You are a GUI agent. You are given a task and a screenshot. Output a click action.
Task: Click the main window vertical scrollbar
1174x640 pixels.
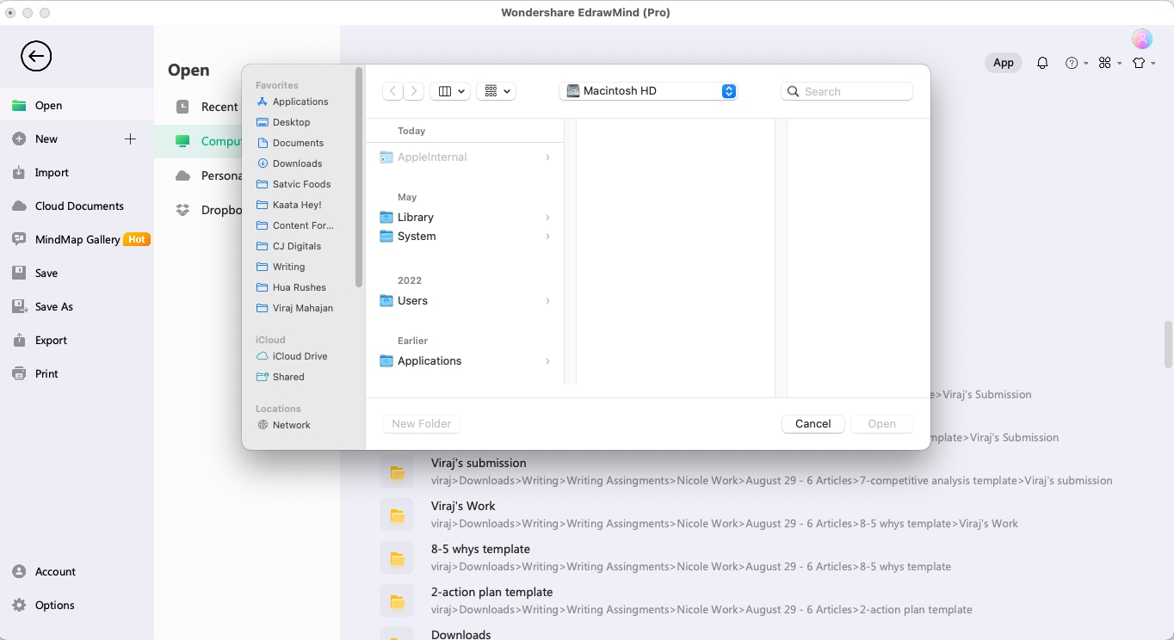(x=1168, y=344)
